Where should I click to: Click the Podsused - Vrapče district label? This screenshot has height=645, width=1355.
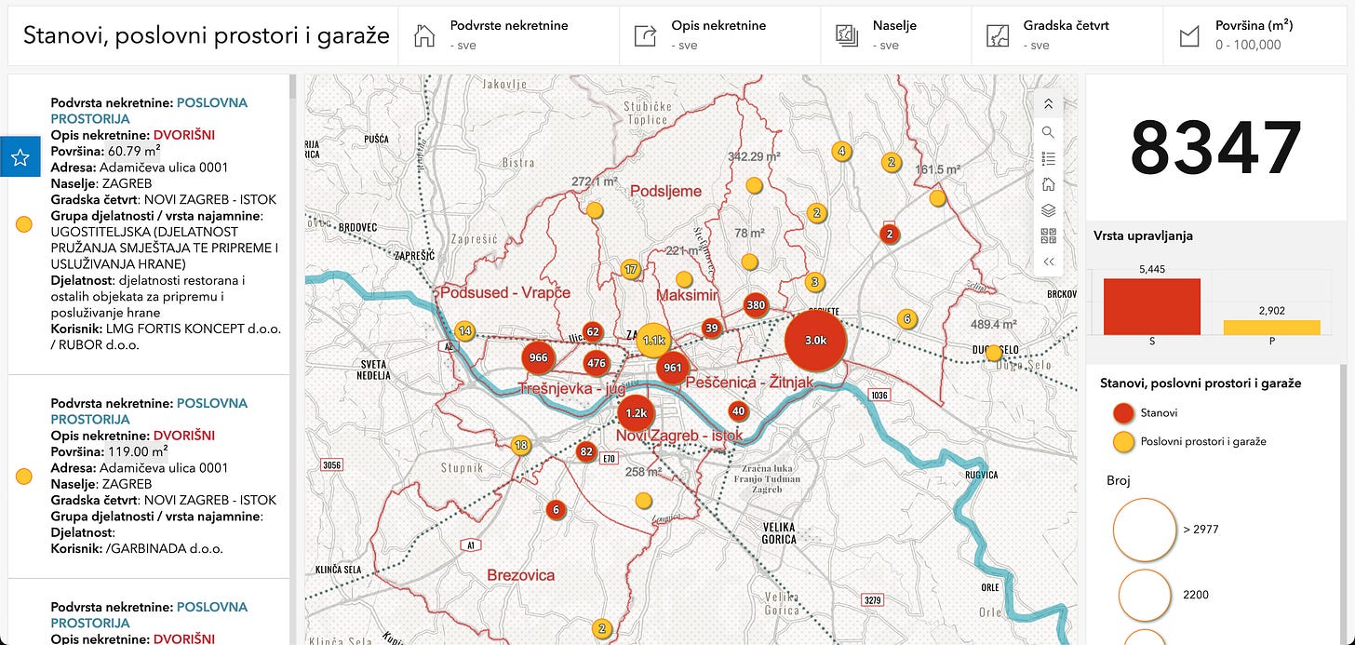(505, 292)
